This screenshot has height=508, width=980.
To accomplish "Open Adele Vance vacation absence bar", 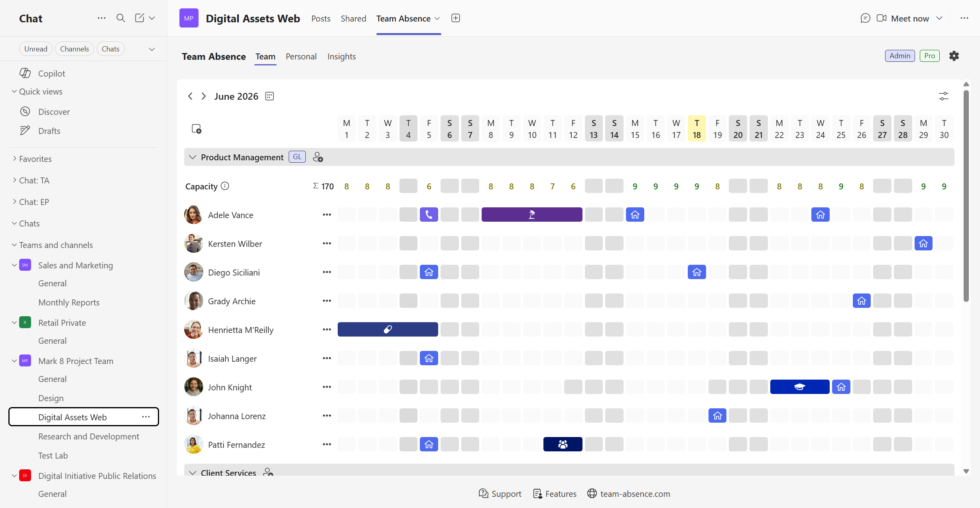I will coord(532,215).
